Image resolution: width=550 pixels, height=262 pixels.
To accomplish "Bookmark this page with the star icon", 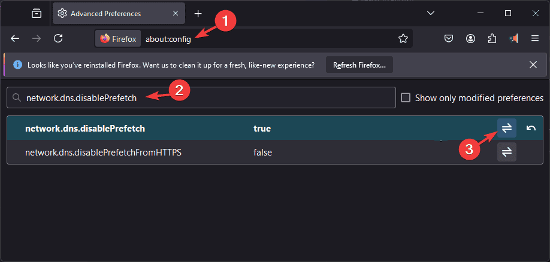I will click(x=403, y=38).
